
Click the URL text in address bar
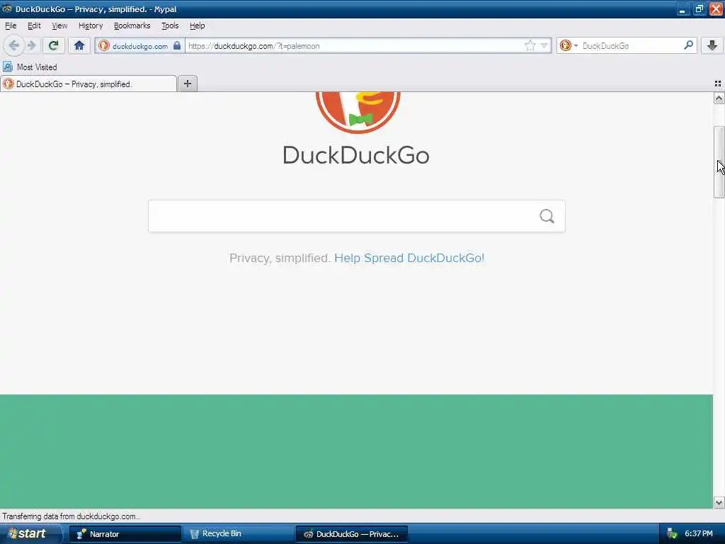254,46
